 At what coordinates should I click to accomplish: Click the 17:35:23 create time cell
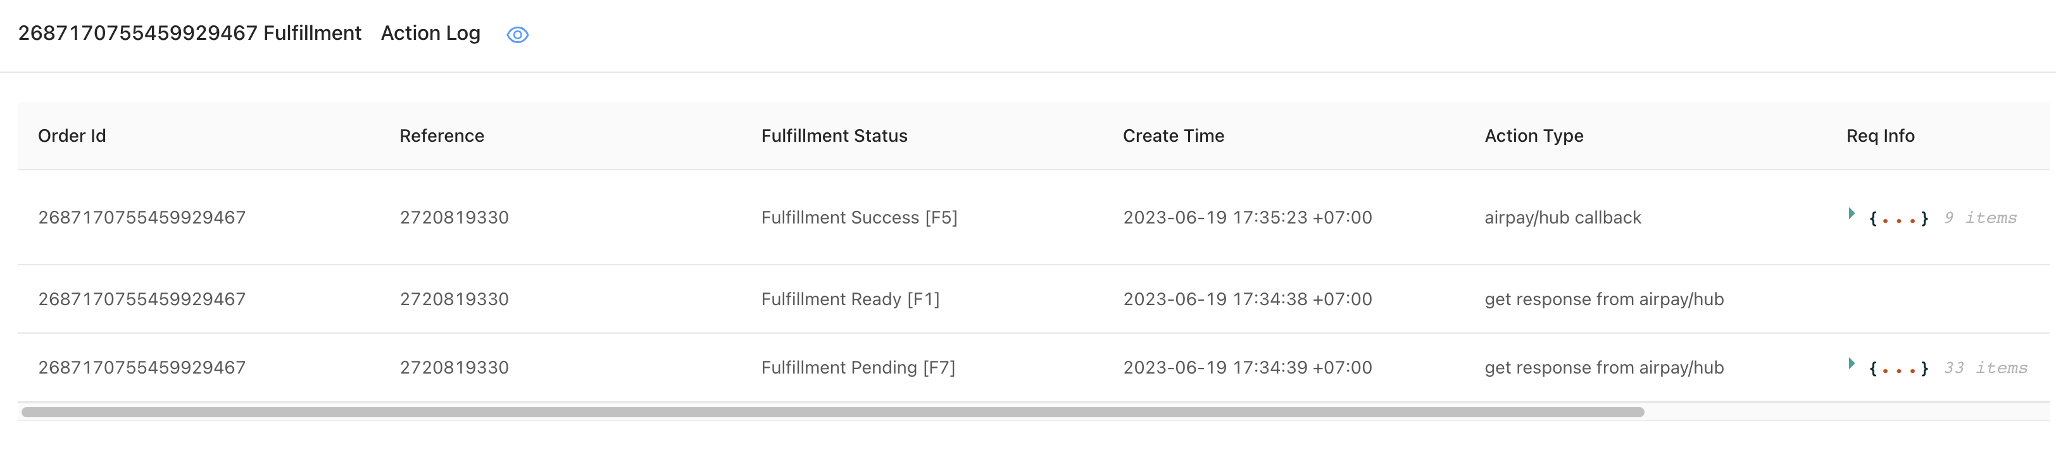pyautogui.click(x=1246, y=217)
